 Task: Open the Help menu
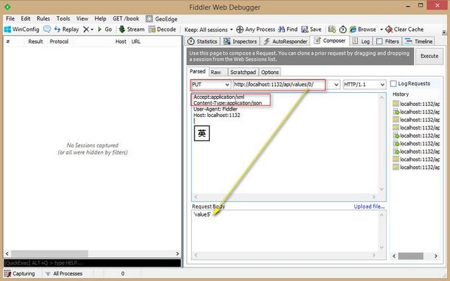click(x=100, y=19)
